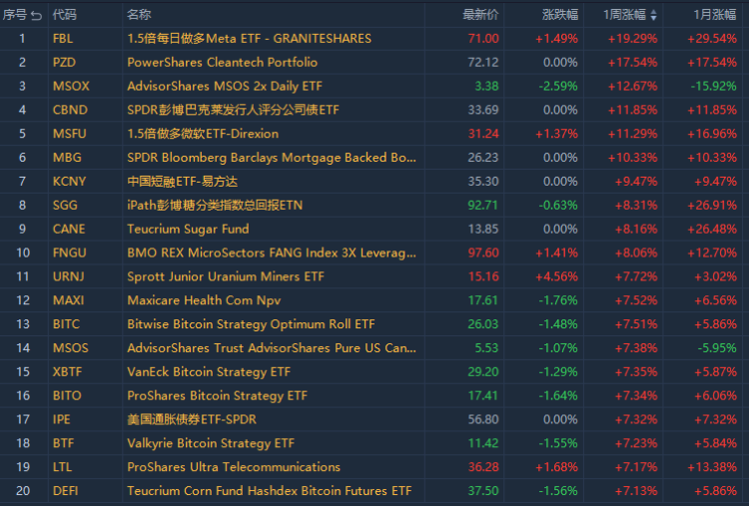The image size is (749, 506).
Task: Select ticker code BITO
Action: click(67, 396)
